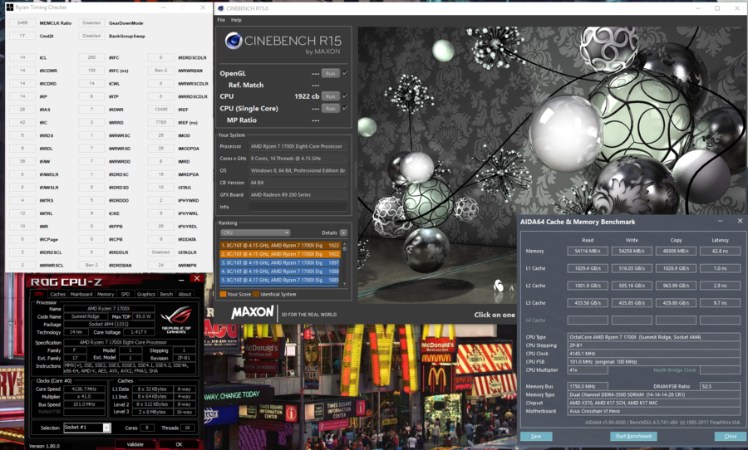Click the Details arrow button in Ranking

tap(343, 232)
